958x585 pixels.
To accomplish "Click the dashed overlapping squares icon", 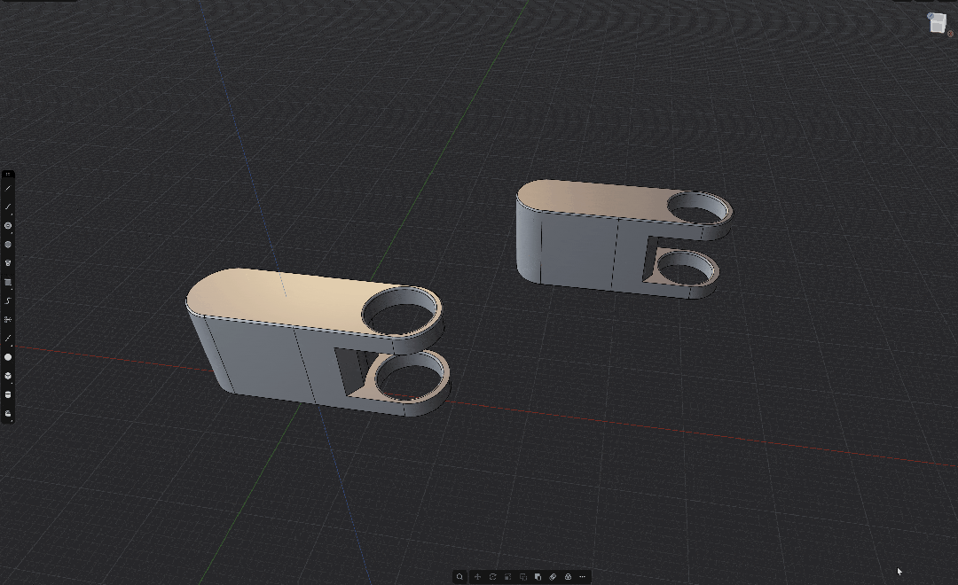I will click(523, 576).
